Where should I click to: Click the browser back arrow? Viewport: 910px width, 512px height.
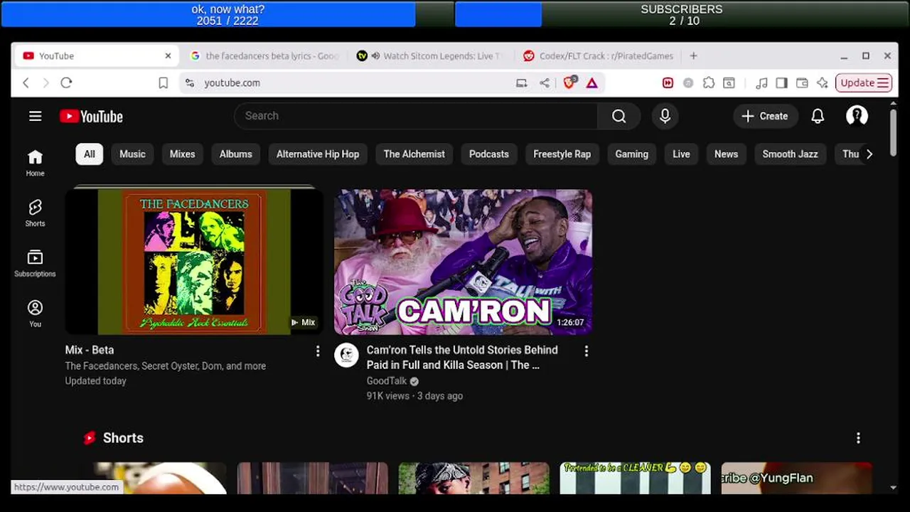[x=26, y=83]
